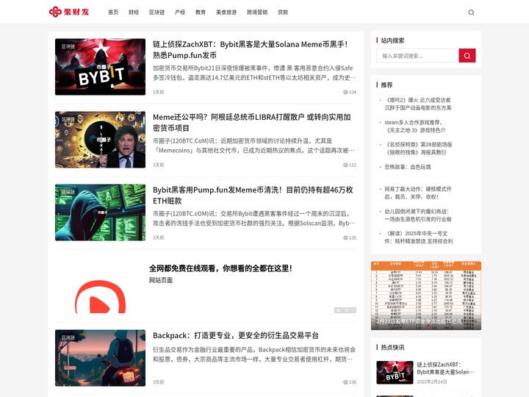The image size is (529, 397).
Task: Open article Meme还公平吗 阿根廷总统币LIBRA headline
Action: (x=252, y=123)
